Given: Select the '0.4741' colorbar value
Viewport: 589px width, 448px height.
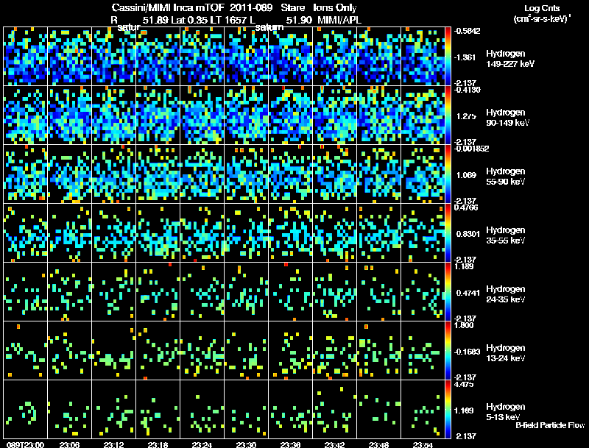Looking at the screenshot, I should (x=468, y=293).
